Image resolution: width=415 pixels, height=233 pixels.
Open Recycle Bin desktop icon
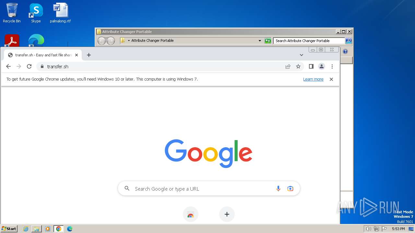pyautogui.click(x=12, y=13)
